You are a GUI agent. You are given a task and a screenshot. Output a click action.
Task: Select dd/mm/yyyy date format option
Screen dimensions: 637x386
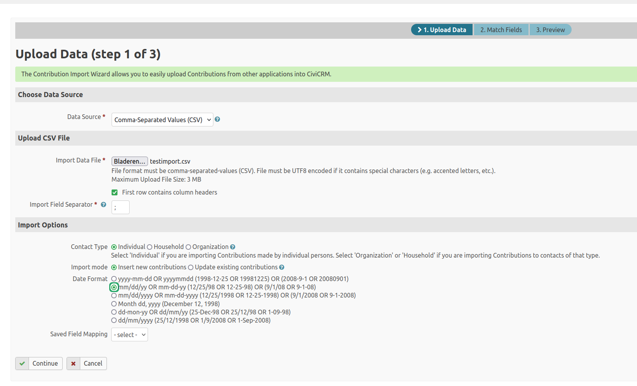pos(114,321)
